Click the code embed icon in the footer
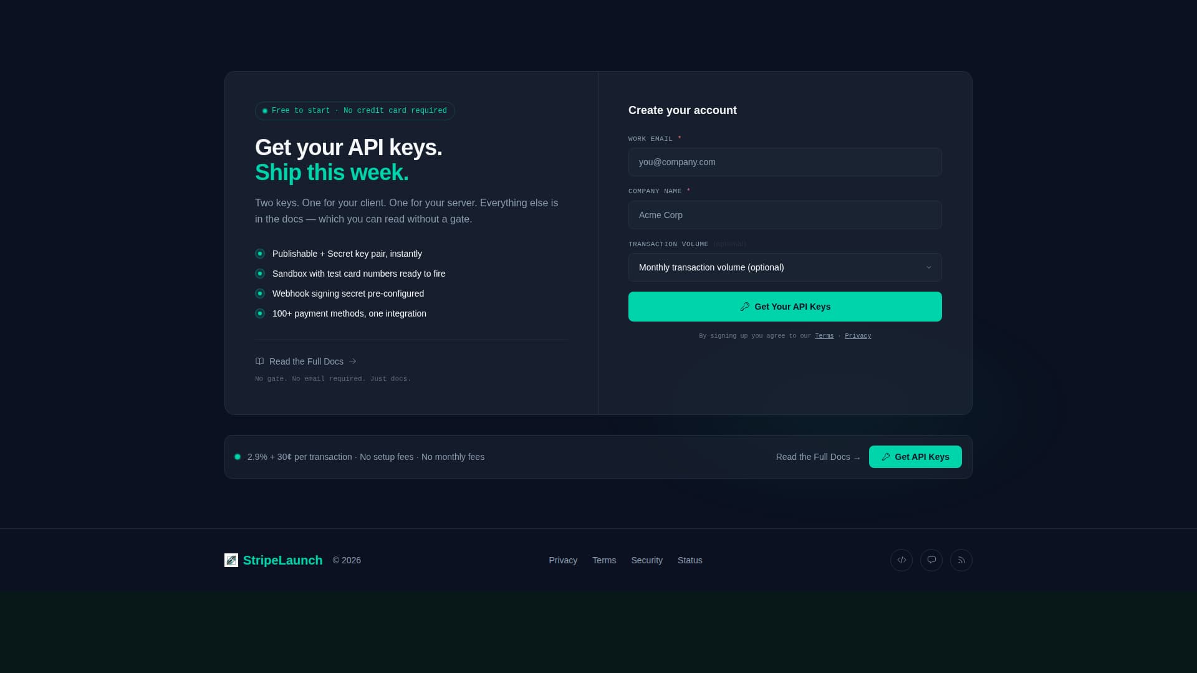Viewport: 1197px width, 673px height. pyautogui.click(x=901, y=560)
